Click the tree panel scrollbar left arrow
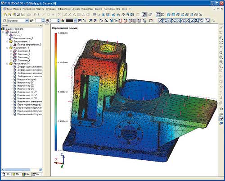Image resolution: width=225 pixels, height=181 pixels. [x=3, y=170]
